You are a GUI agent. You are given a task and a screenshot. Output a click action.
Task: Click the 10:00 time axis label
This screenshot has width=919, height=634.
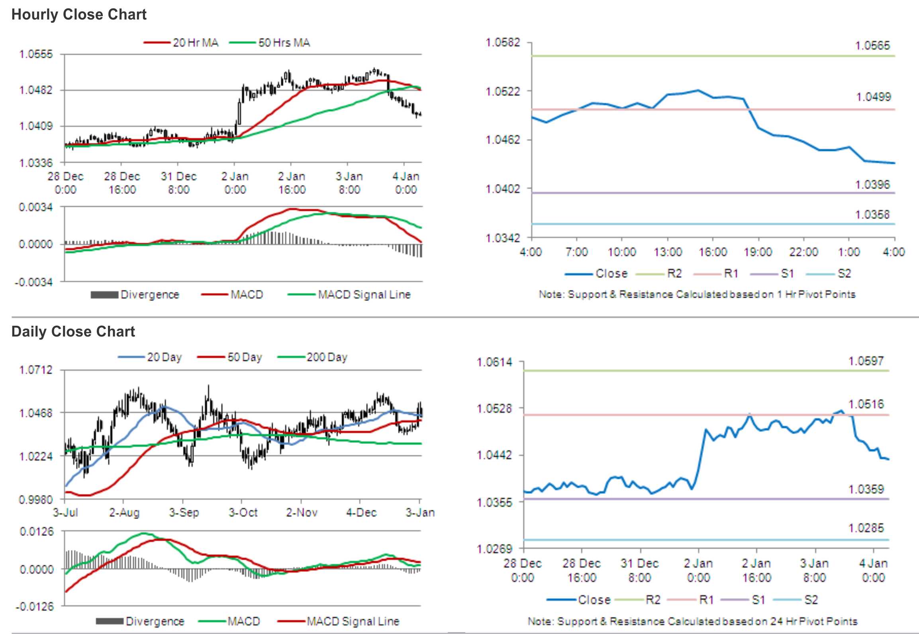pyautogui.click(x=622, y=252)
